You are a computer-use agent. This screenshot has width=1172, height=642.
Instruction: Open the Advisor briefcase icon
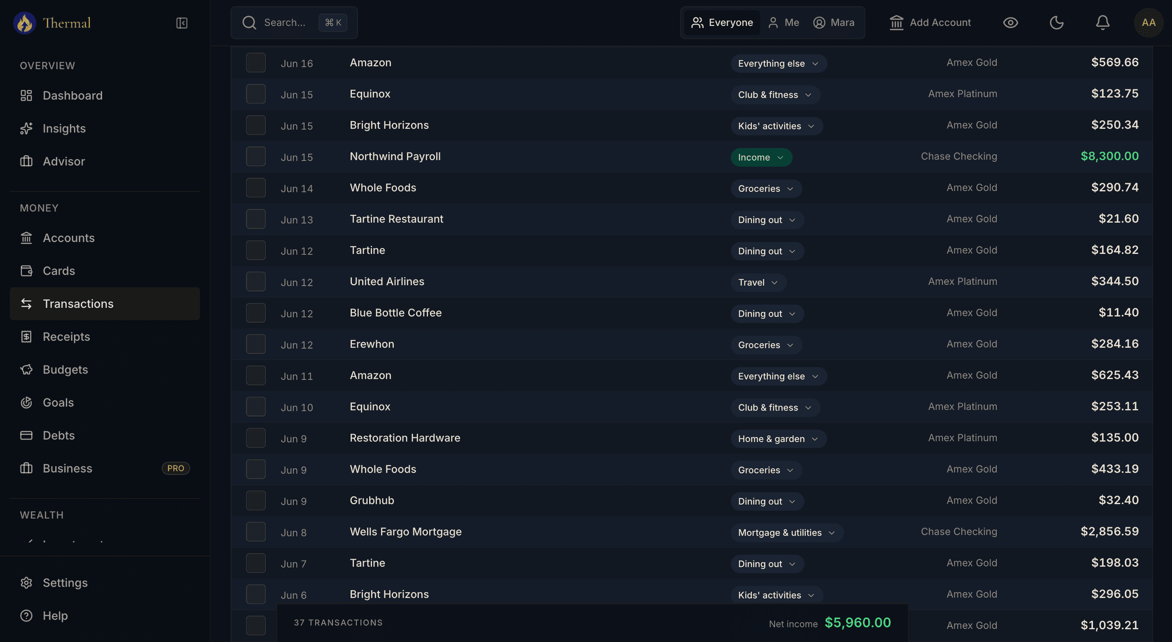pos(26,161)
